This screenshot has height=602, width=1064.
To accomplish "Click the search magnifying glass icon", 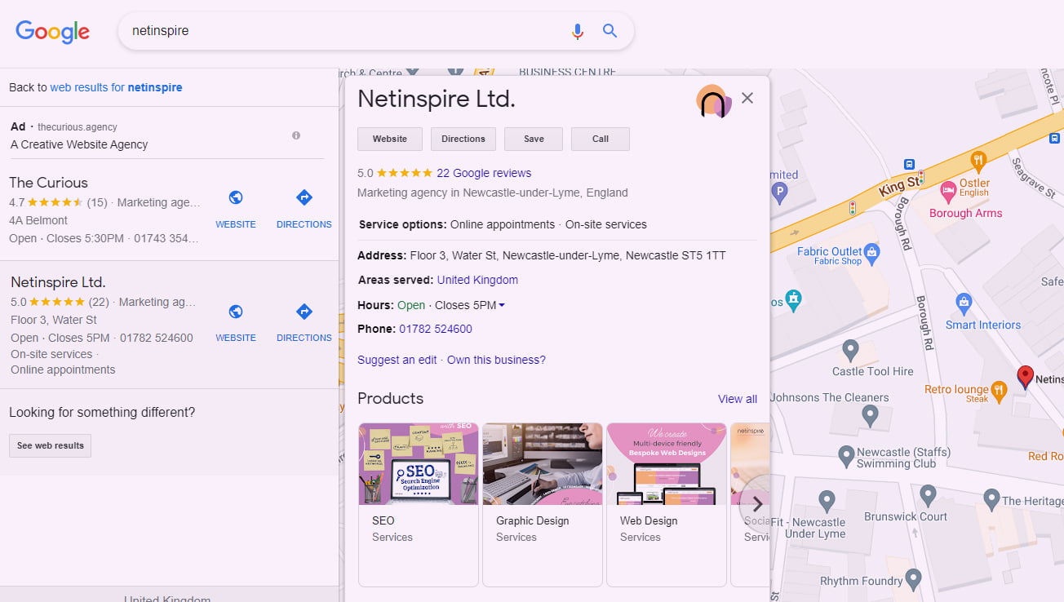I will point(610,30).
